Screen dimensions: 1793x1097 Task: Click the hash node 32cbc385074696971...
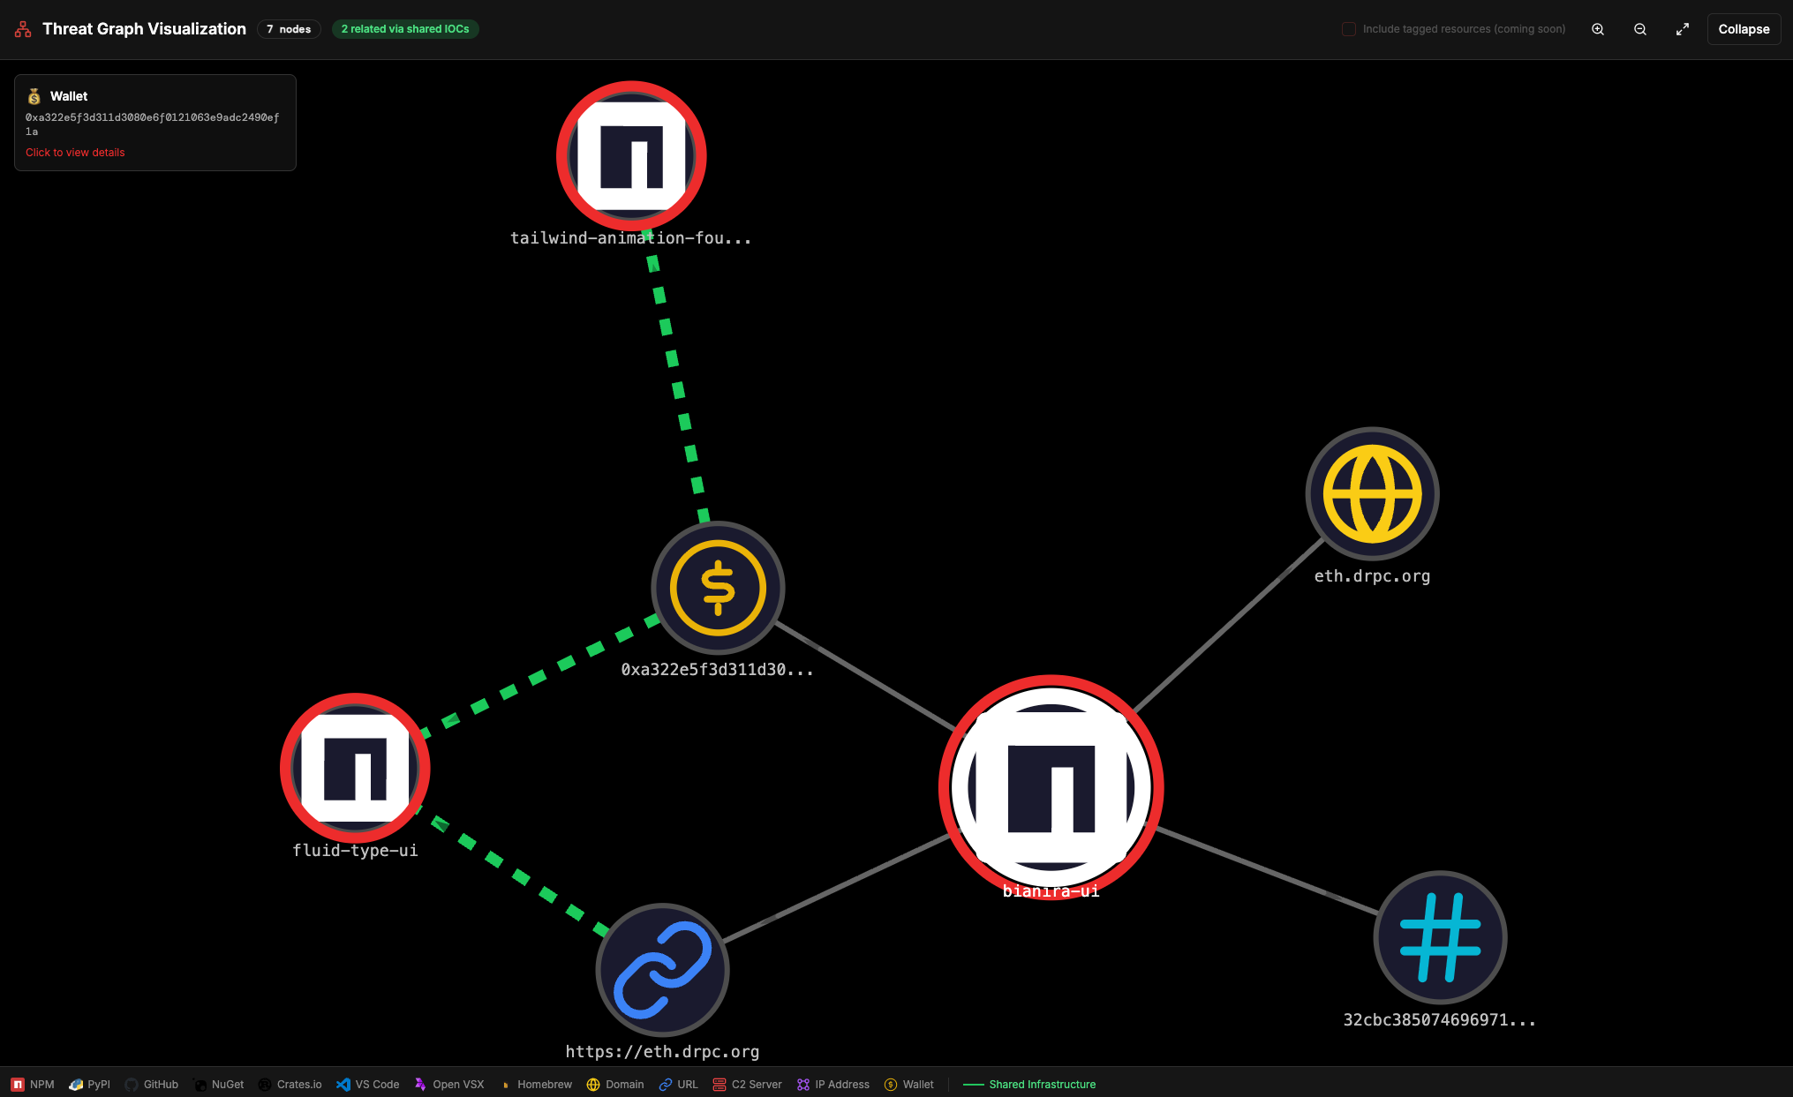(1440, 937)
